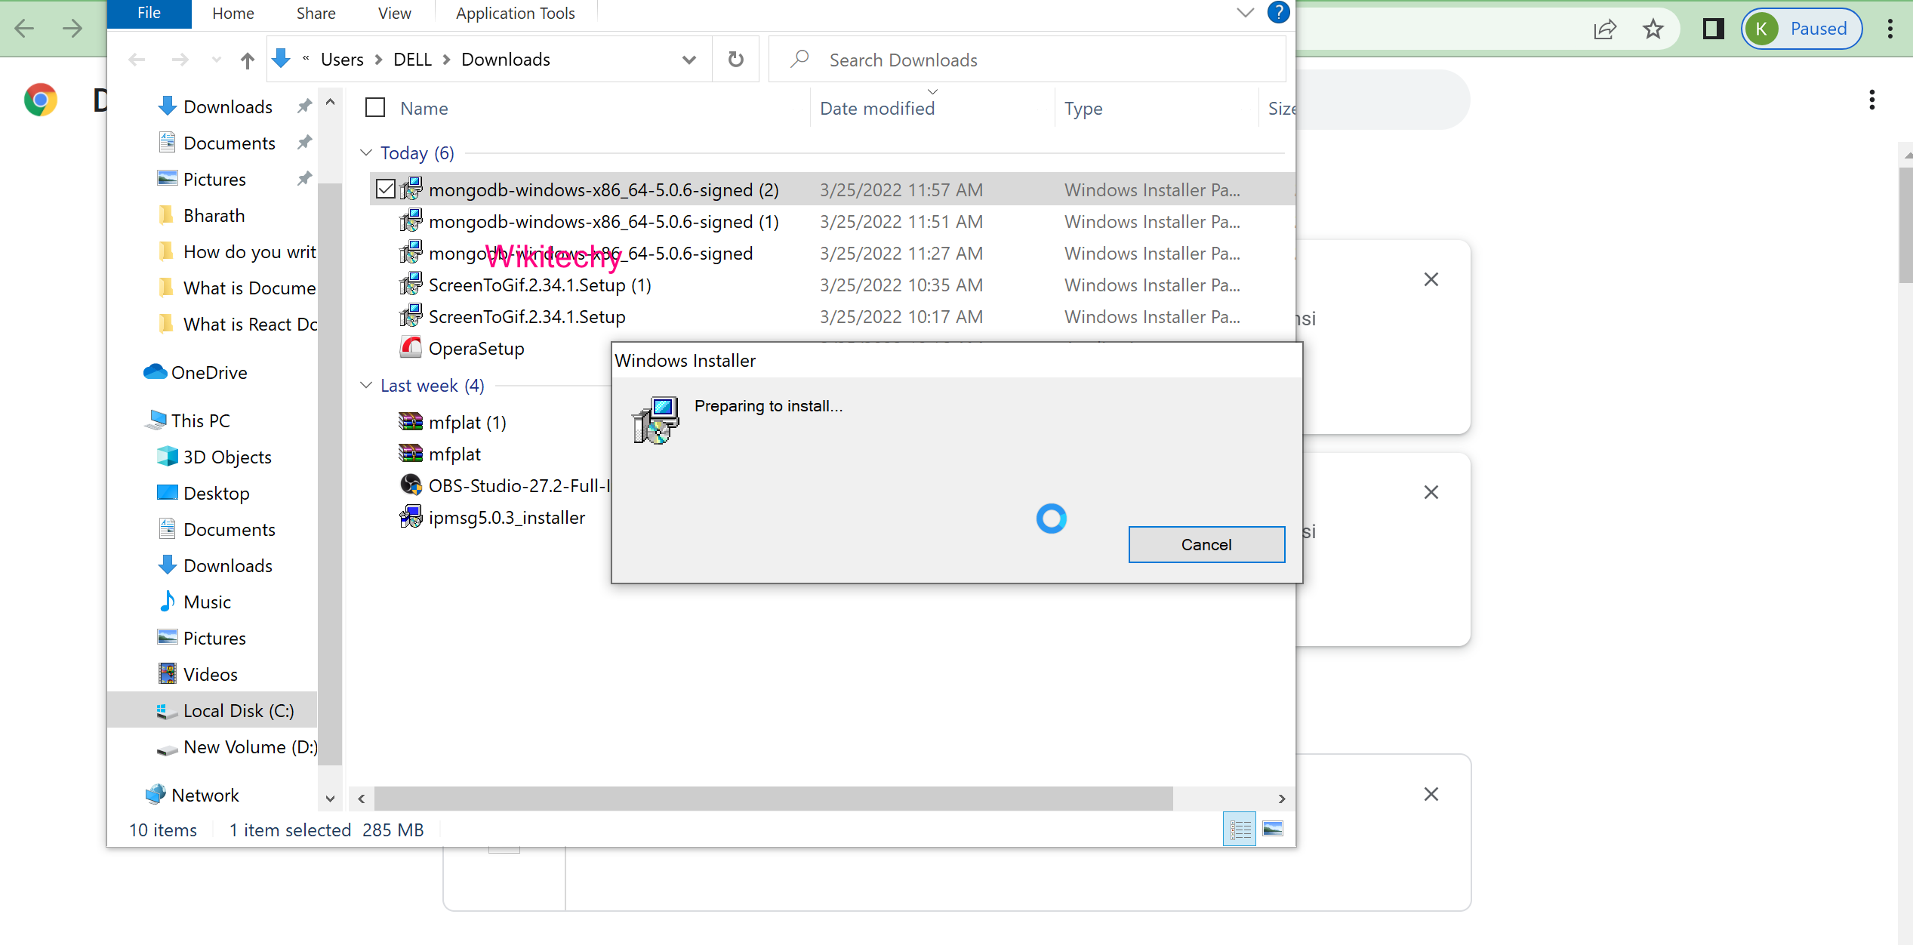Open pinned Documents in Quick access
This screenshot has height=945, width=1913.
pos(229,143)
